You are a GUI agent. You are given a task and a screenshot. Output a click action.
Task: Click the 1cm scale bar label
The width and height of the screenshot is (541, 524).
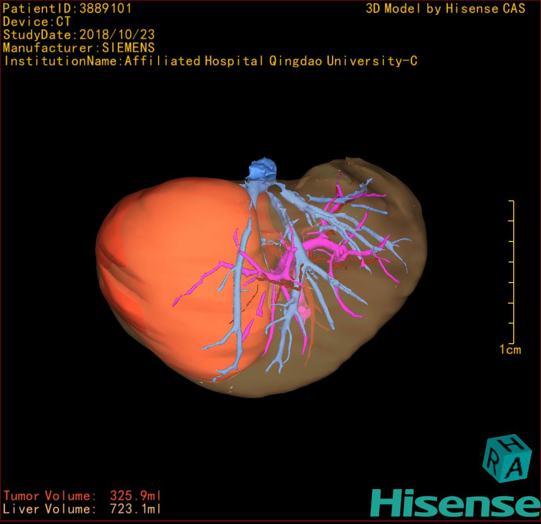[x=510, y=349]
